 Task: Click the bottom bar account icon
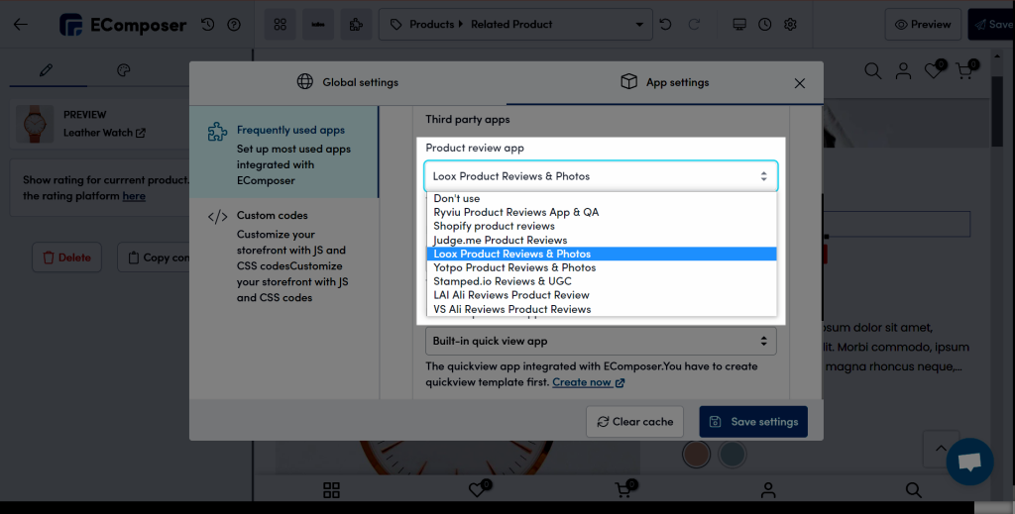tap(768, 490)
